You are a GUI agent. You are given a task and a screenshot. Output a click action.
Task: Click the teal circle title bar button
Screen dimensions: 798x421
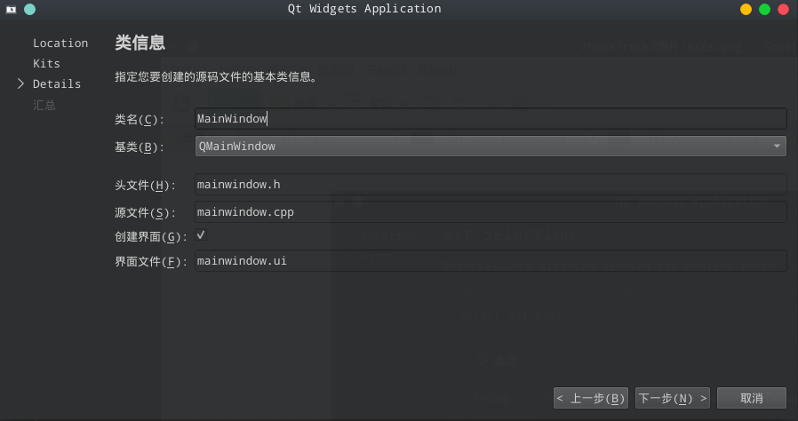coord(30,10)
